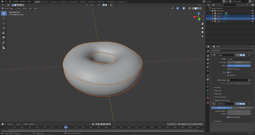The image size is (255, 135).
Task: Open the Render menu
Action: tap(16, 2)
